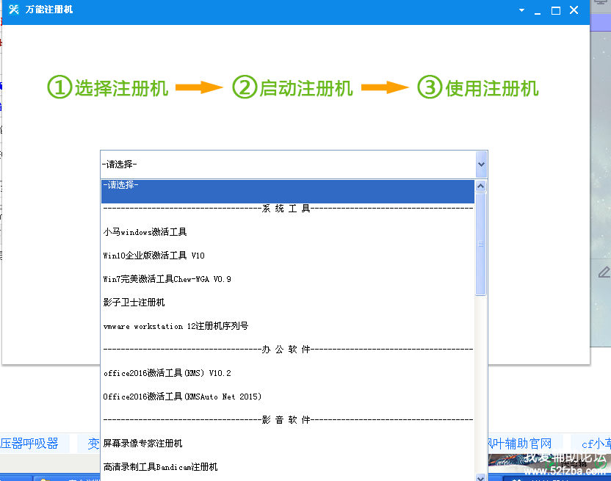Open the 压器呼吸器 link in background page

tap(29, 444)
